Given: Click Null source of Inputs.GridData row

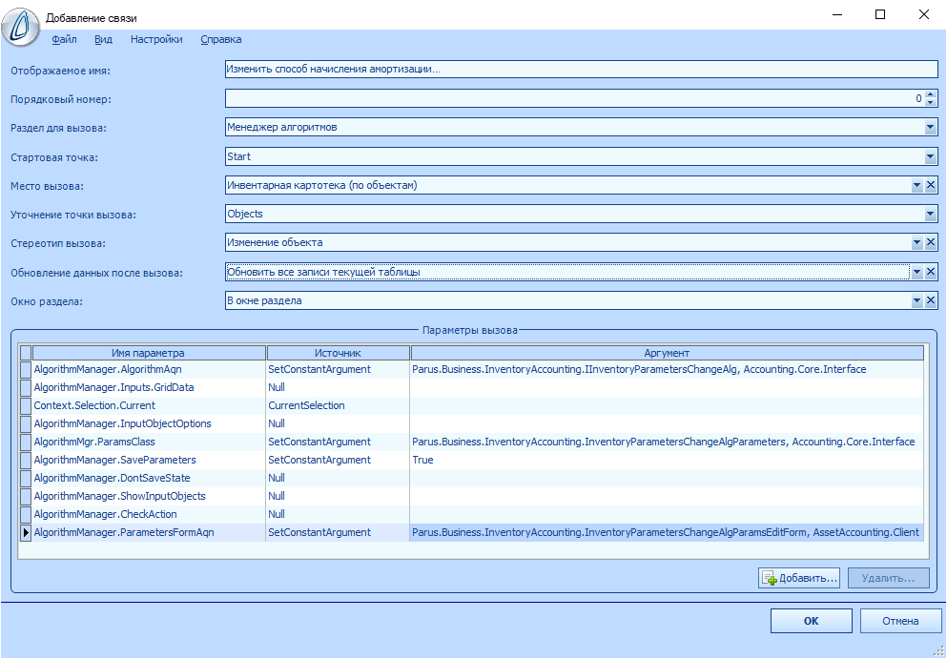Looking at the screenshot, I should (x=338, y=387).
